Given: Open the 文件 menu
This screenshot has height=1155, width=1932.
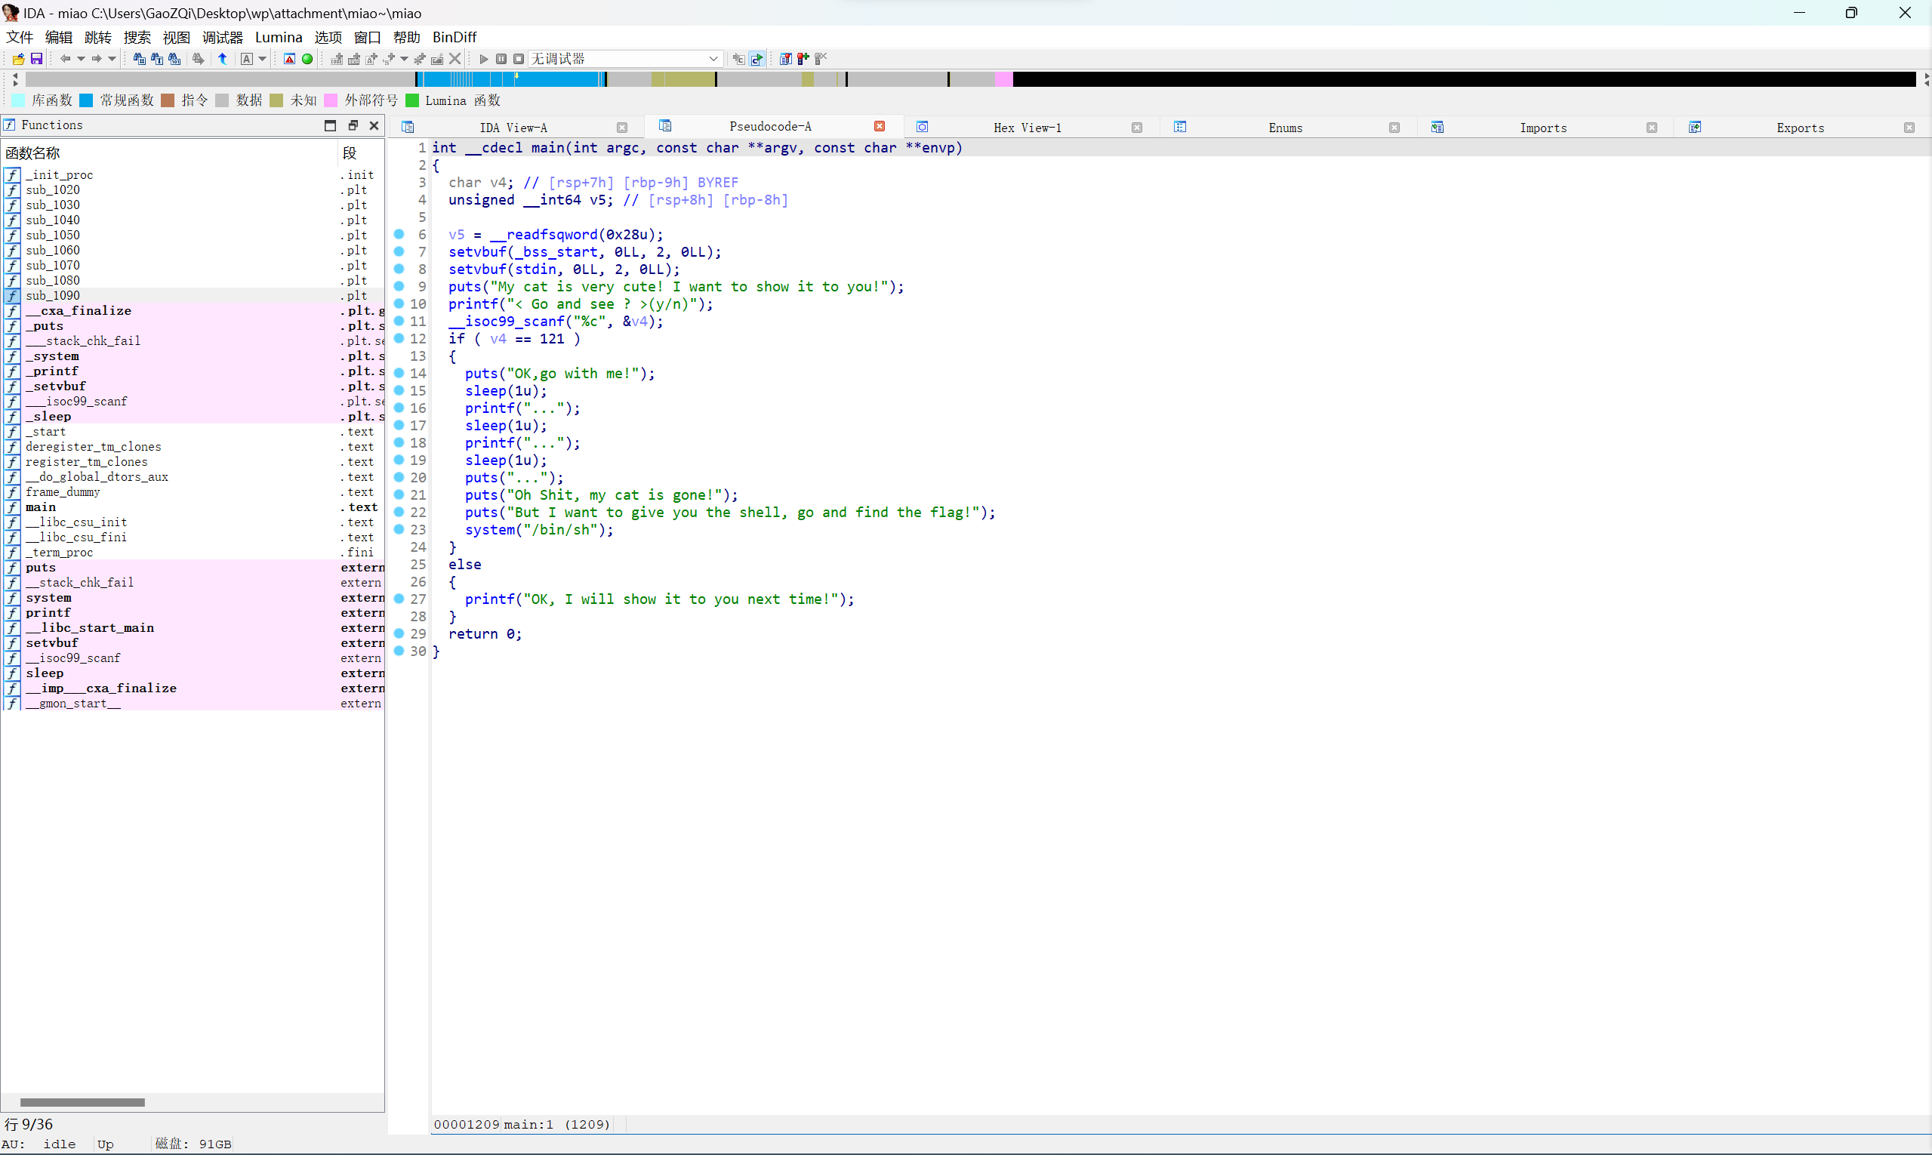Looking at the screenshot, I should 20,37.
